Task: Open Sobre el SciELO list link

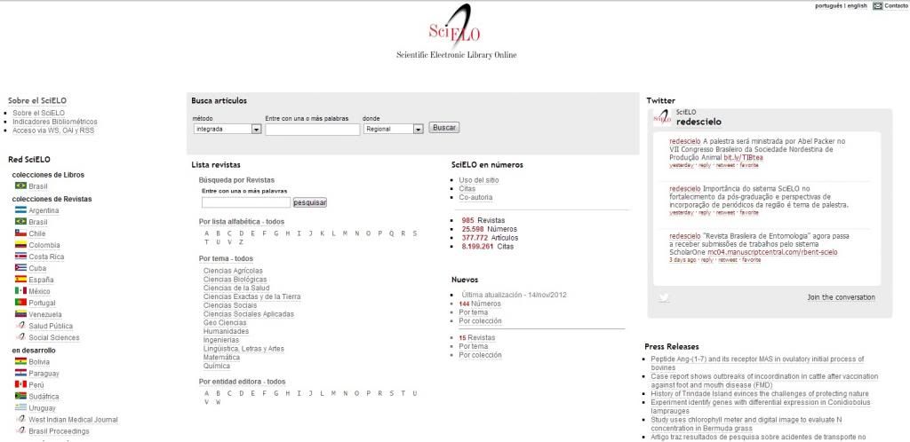Action: pyautogui.click(x=39, y=113)
